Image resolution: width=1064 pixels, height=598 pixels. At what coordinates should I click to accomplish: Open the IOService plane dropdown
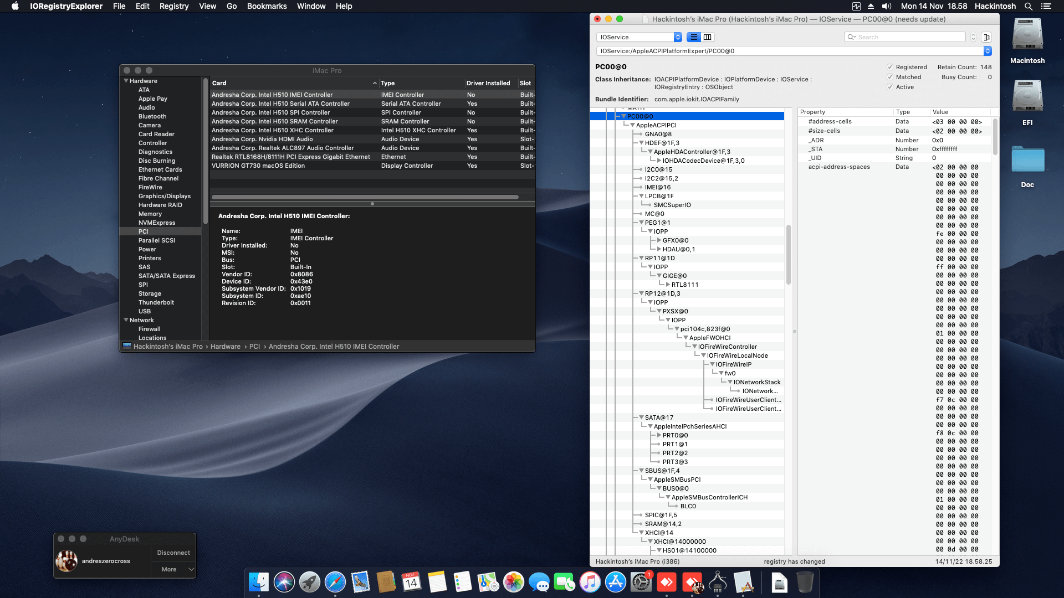(639, 37)
